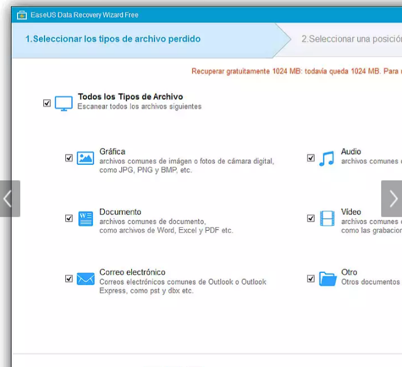Click the Todos los Tipos de Archivo heading
The height and width of the screenshot is (367, 402).
(131, 97)
